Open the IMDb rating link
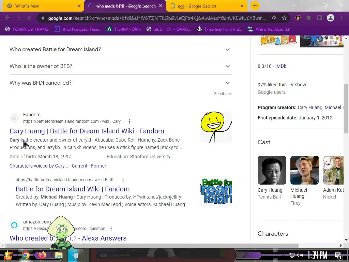The image size is (349, 262). click(281, 66)
